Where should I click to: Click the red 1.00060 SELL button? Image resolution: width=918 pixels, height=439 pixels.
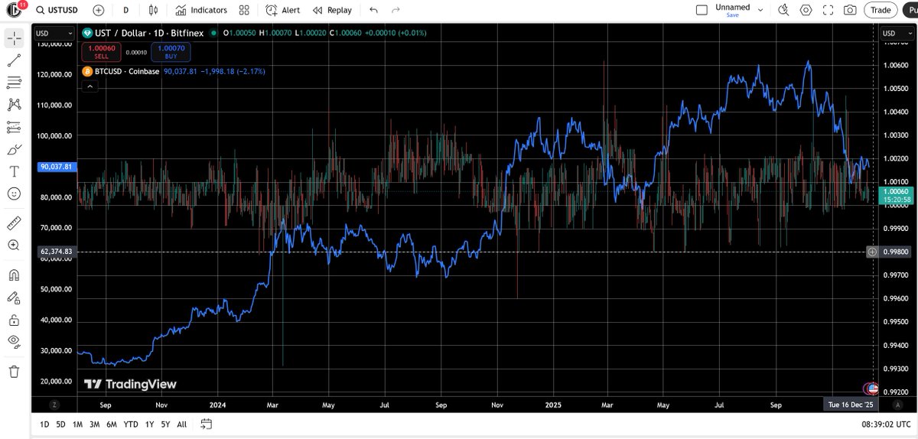[x=101, y=51]
